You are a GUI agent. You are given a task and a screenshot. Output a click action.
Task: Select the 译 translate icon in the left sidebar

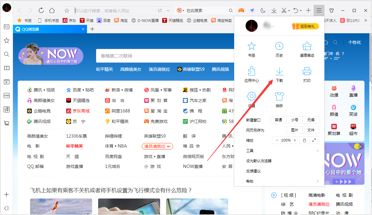pyautogui.click(x=6, y=109)
